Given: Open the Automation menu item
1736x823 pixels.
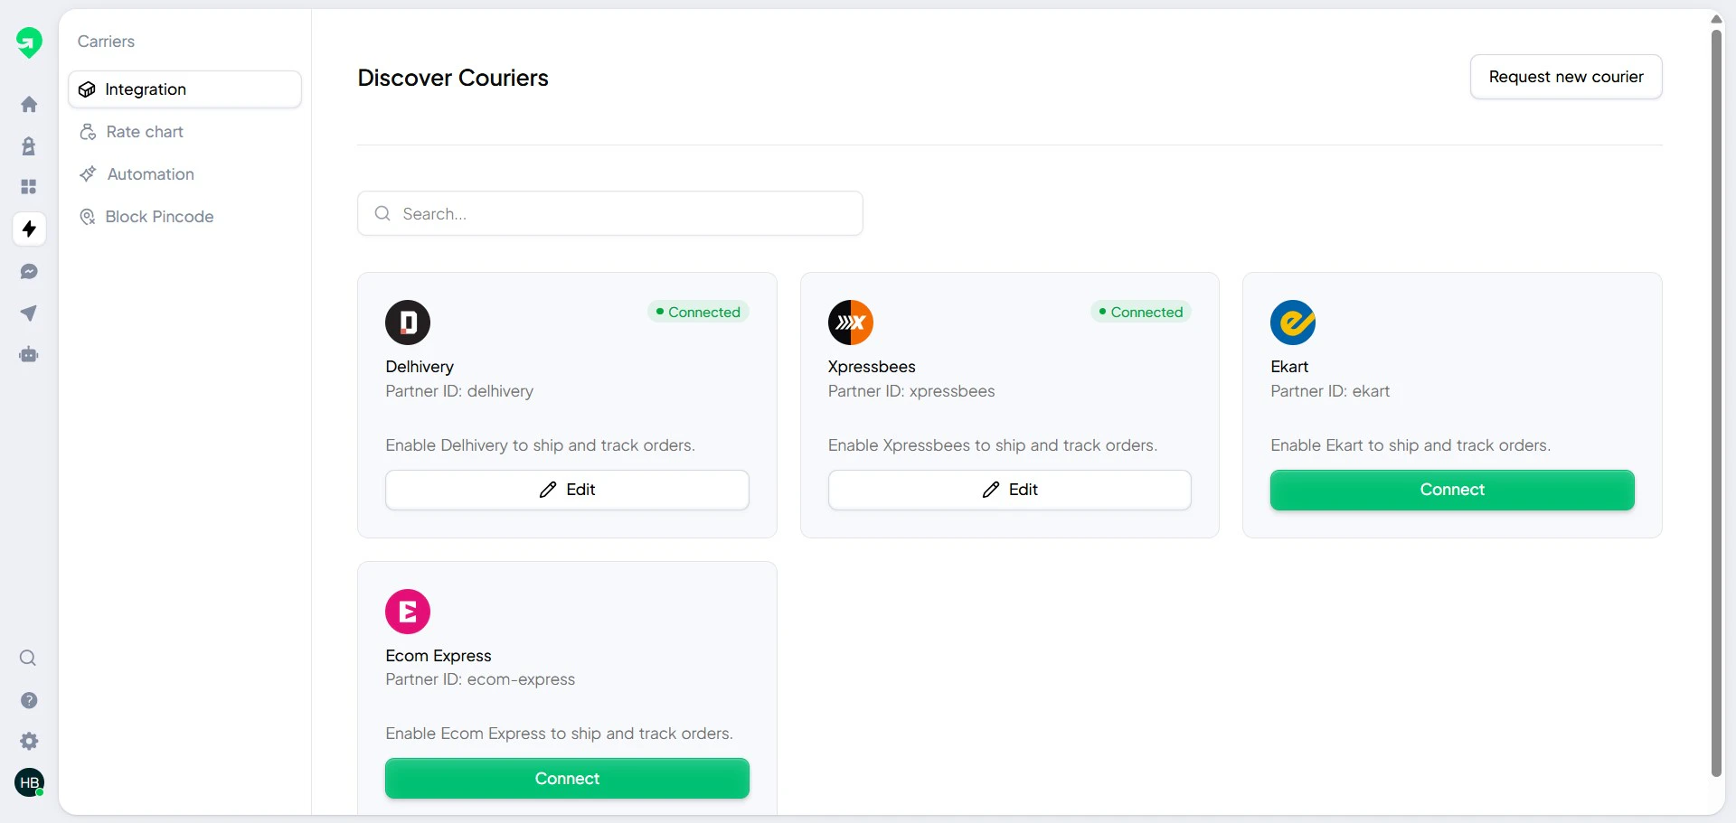Looking at the screenshot, I should tap(184, 174).
